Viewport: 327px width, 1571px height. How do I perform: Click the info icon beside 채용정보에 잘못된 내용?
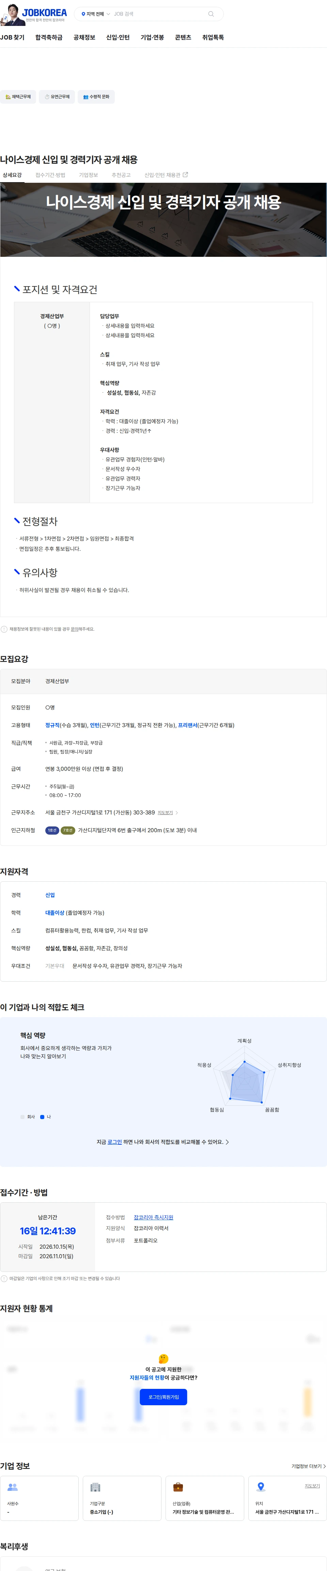coord(4,629)
